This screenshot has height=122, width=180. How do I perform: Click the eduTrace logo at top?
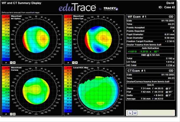coord(77,8)
